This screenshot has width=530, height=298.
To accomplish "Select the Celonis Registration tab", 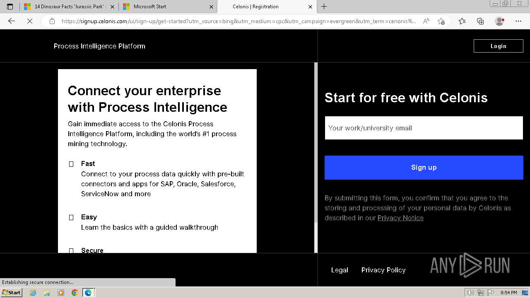I will [266, 7].
